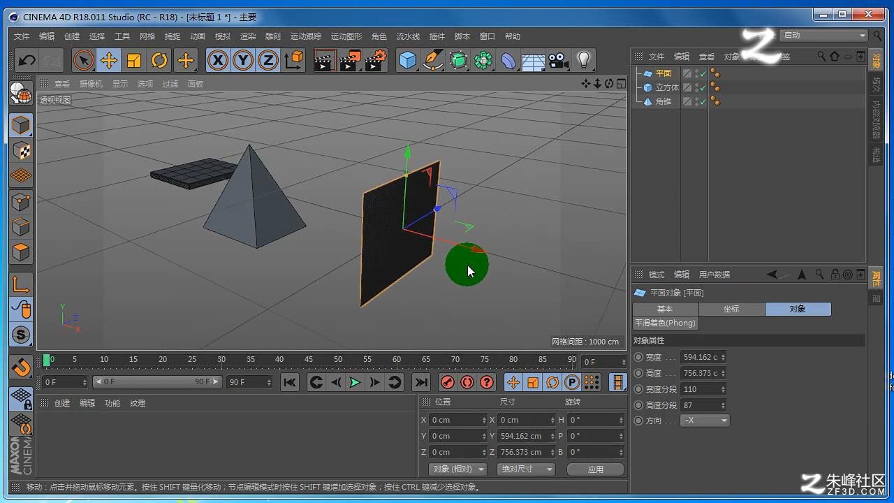The image size is (894, 503).
Task: Click record active objects keyframe button
Action: [448, 382]
